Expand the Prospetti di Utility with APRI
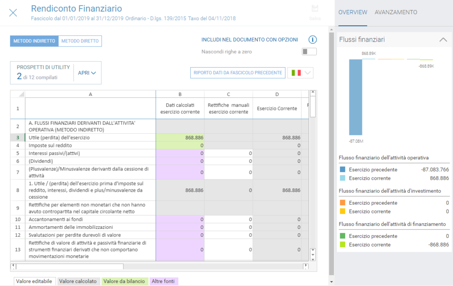Image resolution: width=453 pixels, height=286 pixels. click(x=87, y=73)
